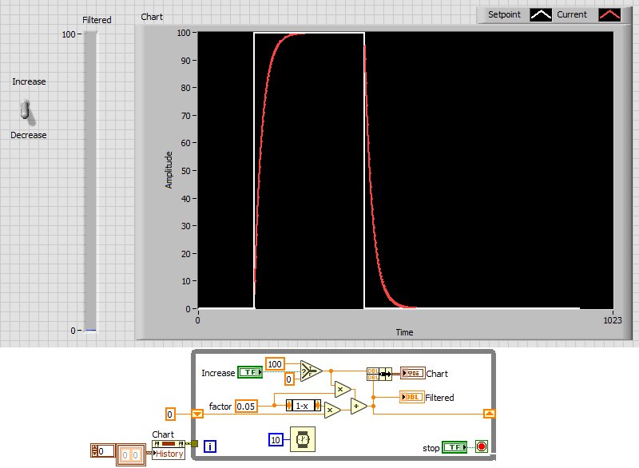The height and width of the screenshot is (468, 639).
Task: Toggle the Increase/Decrease switch
Action: pyautogui.click(x=26, y=109)
